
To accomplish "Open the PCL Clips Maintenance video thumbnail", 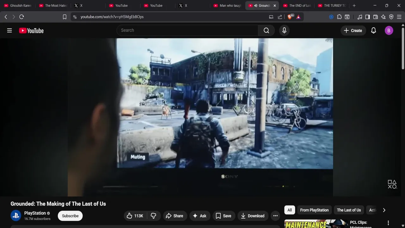I will pyautogui.click(x=316, y=224).
